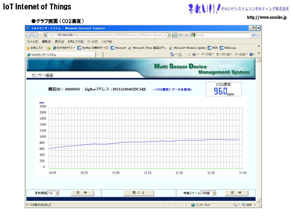Open the セーフティ(S) command bar menu
The height and width of the screenshot is (219, 293).
click(x=224, y=54)
